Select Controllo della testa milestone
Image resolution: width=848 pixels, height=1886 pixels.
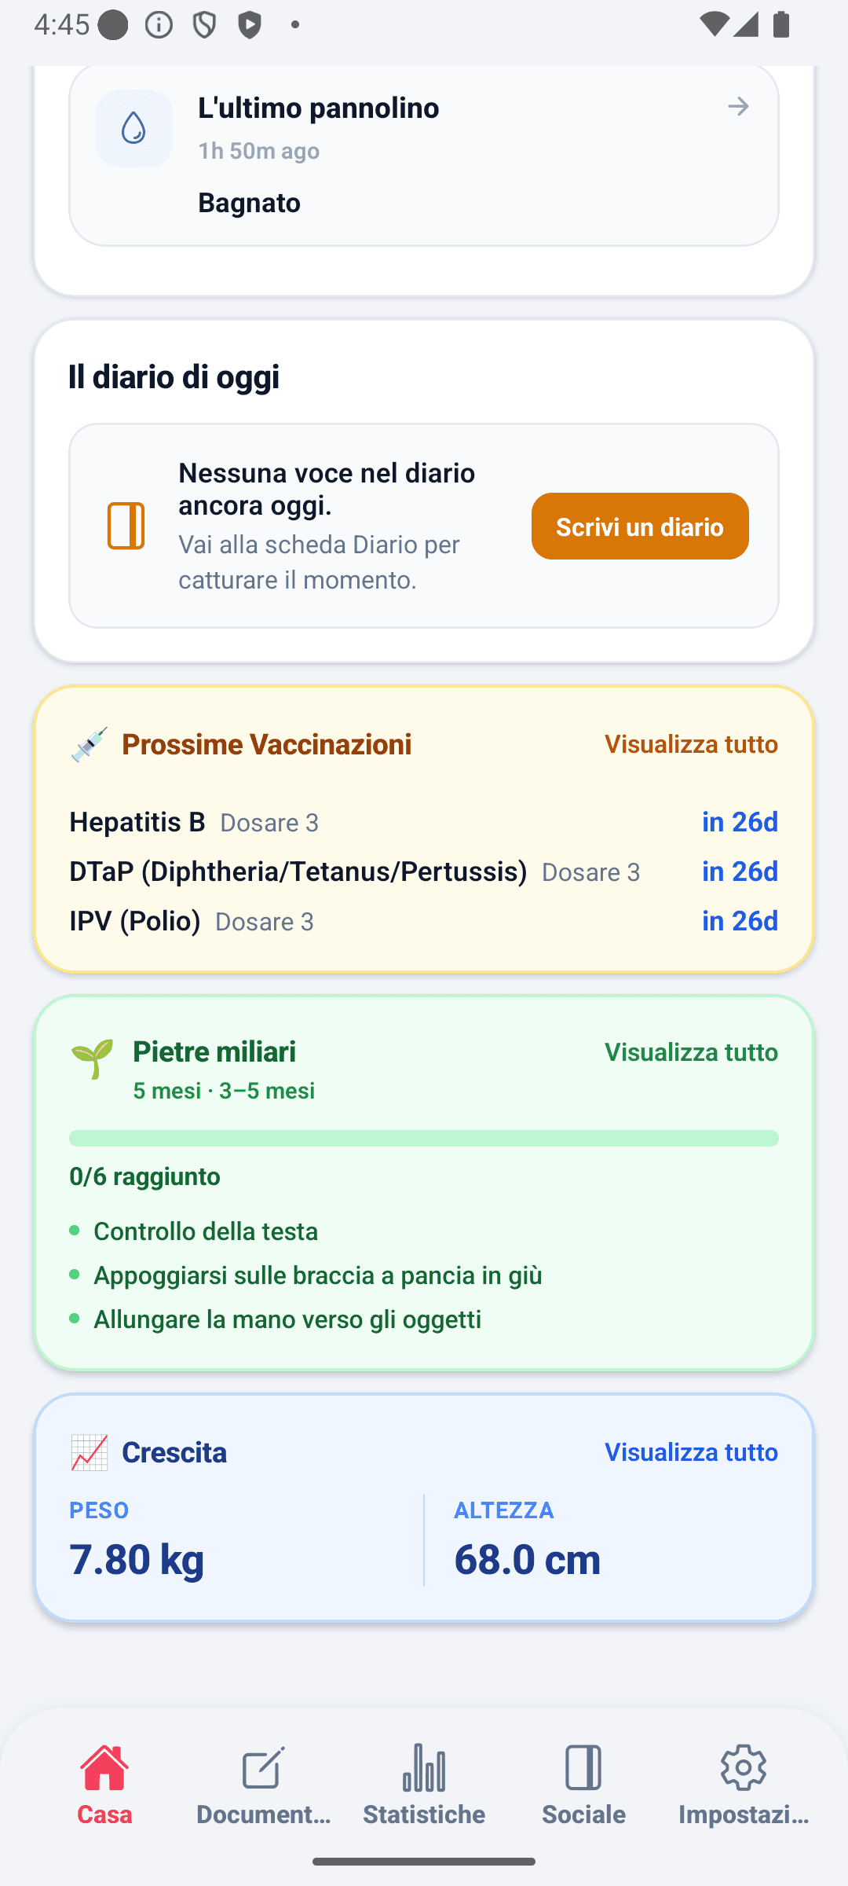point(206,1231)
